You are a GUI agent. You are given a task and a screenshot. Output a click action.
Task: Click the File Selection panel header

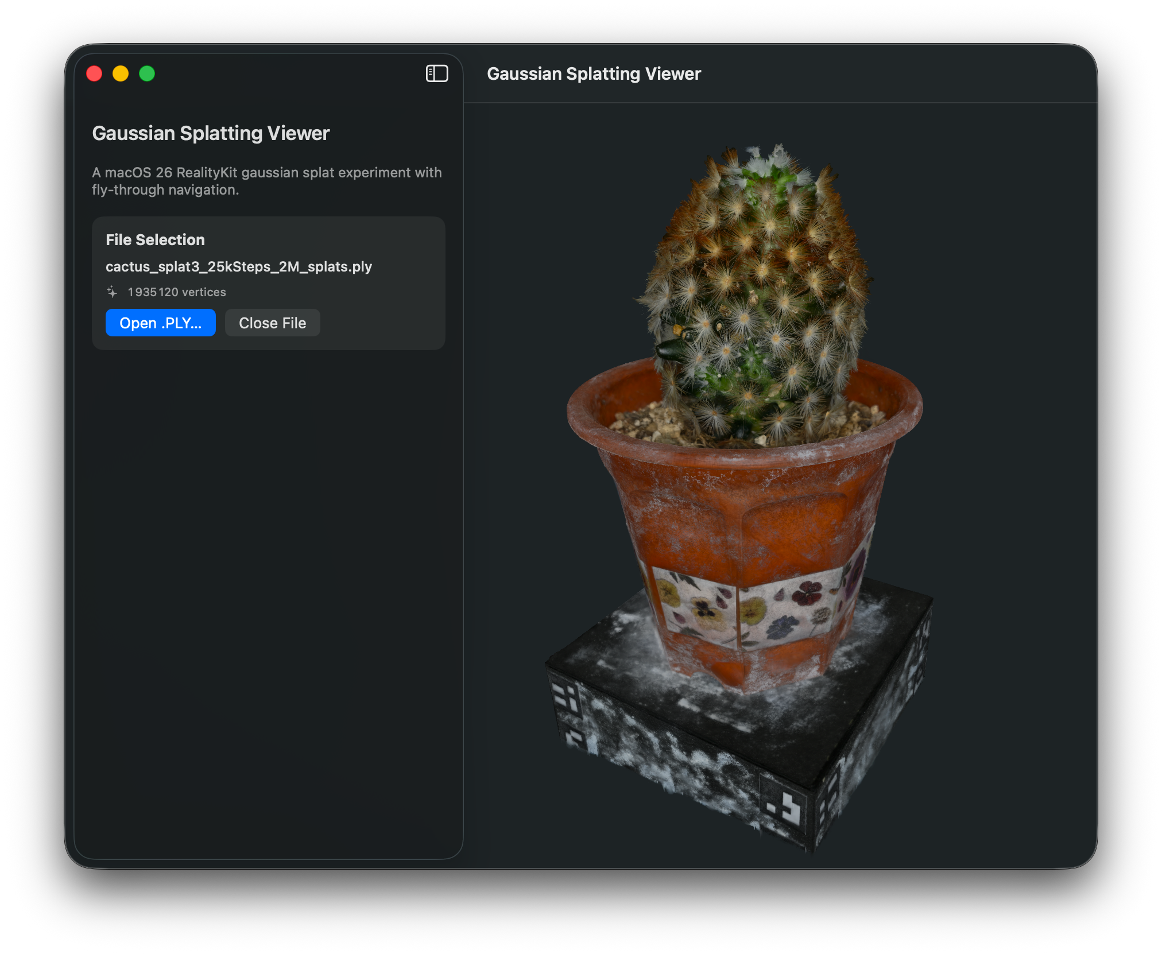click(155, 239)
